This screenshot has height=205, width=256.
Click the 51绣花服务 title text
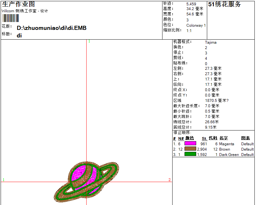coord(225,4)
